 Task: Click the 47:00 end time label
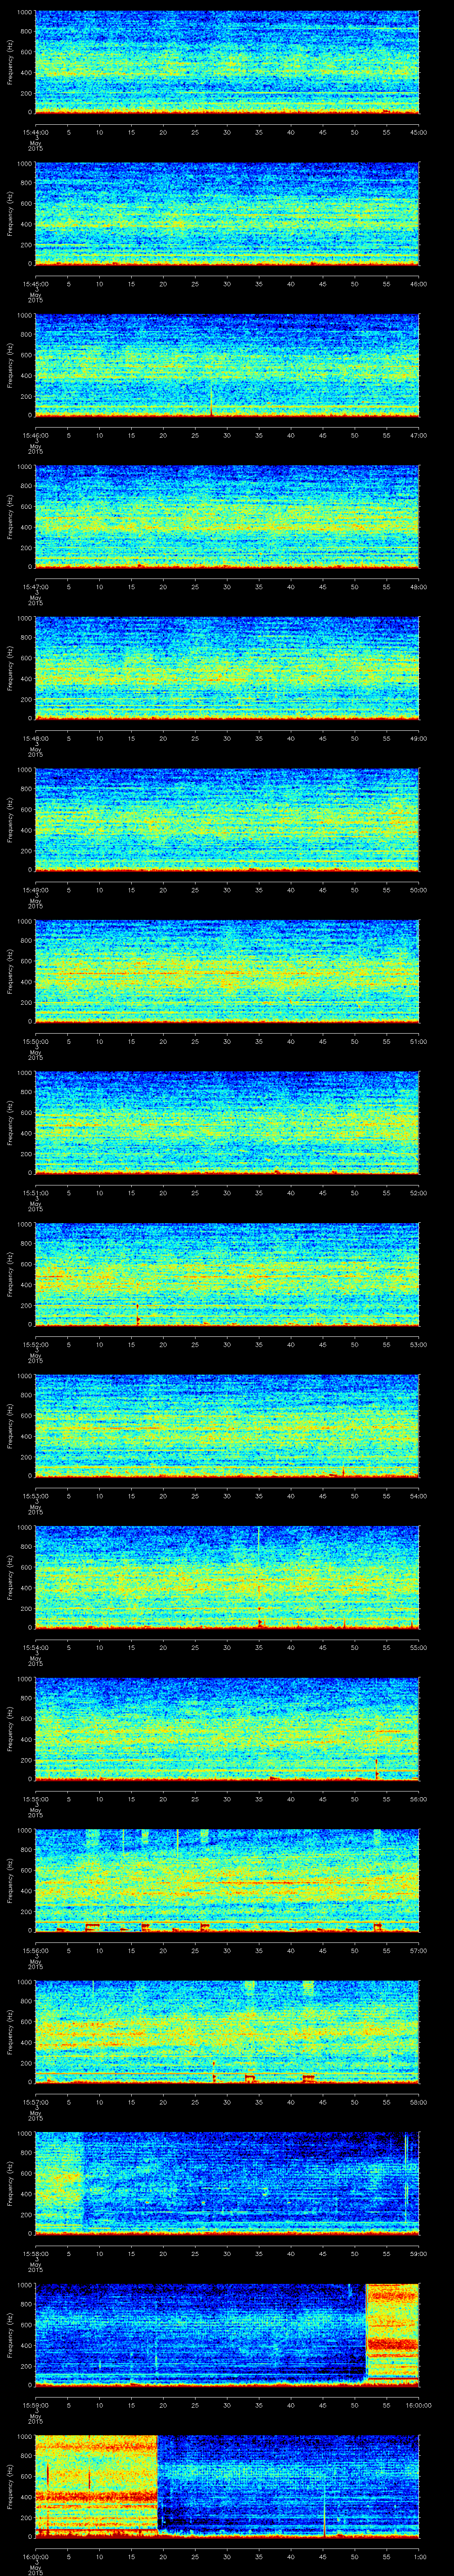[418, 435]
